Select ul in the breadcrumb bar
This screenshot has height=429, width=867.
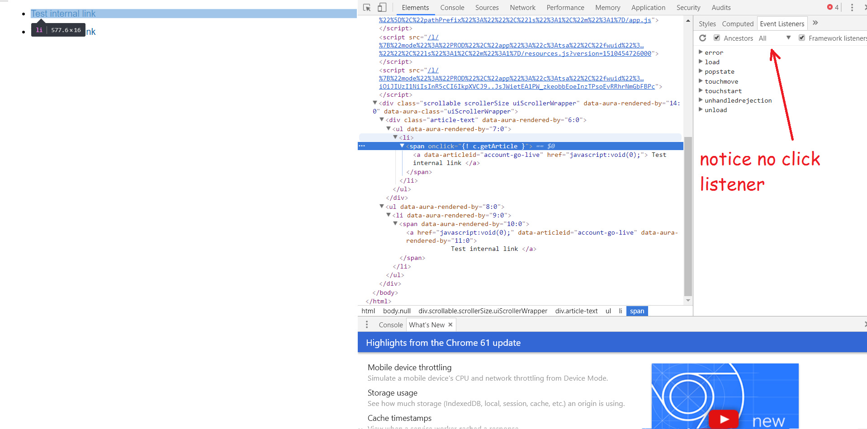(x=608, y=311)
